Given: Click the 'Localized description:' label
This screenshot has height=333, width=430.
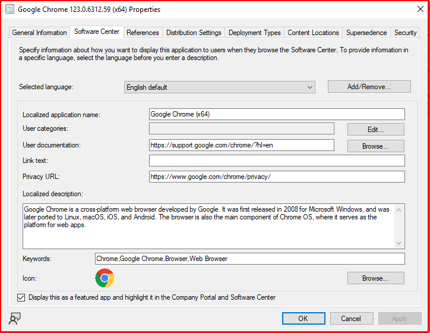Looking at the screenshot, I should click(53, 194).
